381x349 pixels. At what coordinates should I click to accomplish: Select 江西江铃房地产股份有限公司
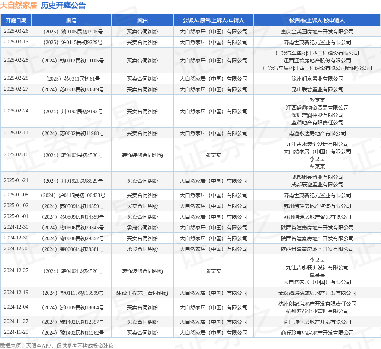(x=317, y=61)
